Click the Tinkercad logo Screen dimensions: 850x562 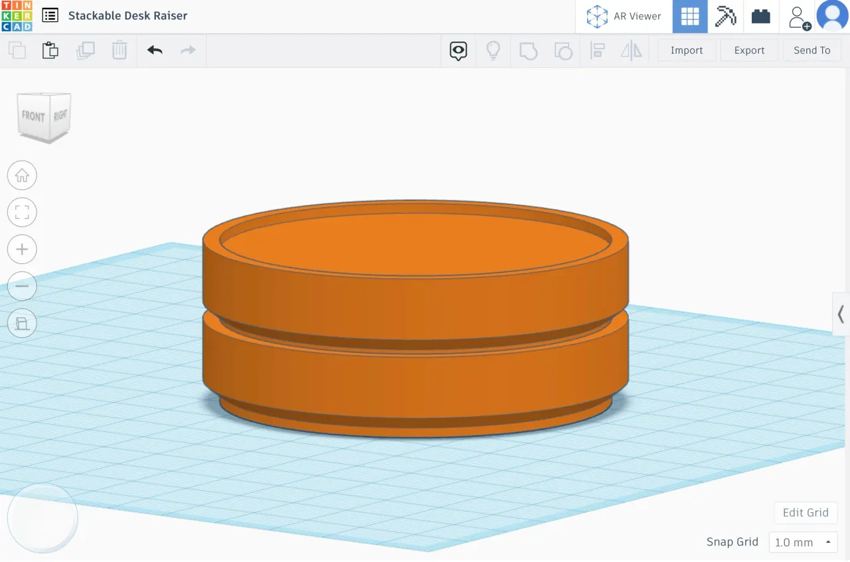click(x=16, y=16)
